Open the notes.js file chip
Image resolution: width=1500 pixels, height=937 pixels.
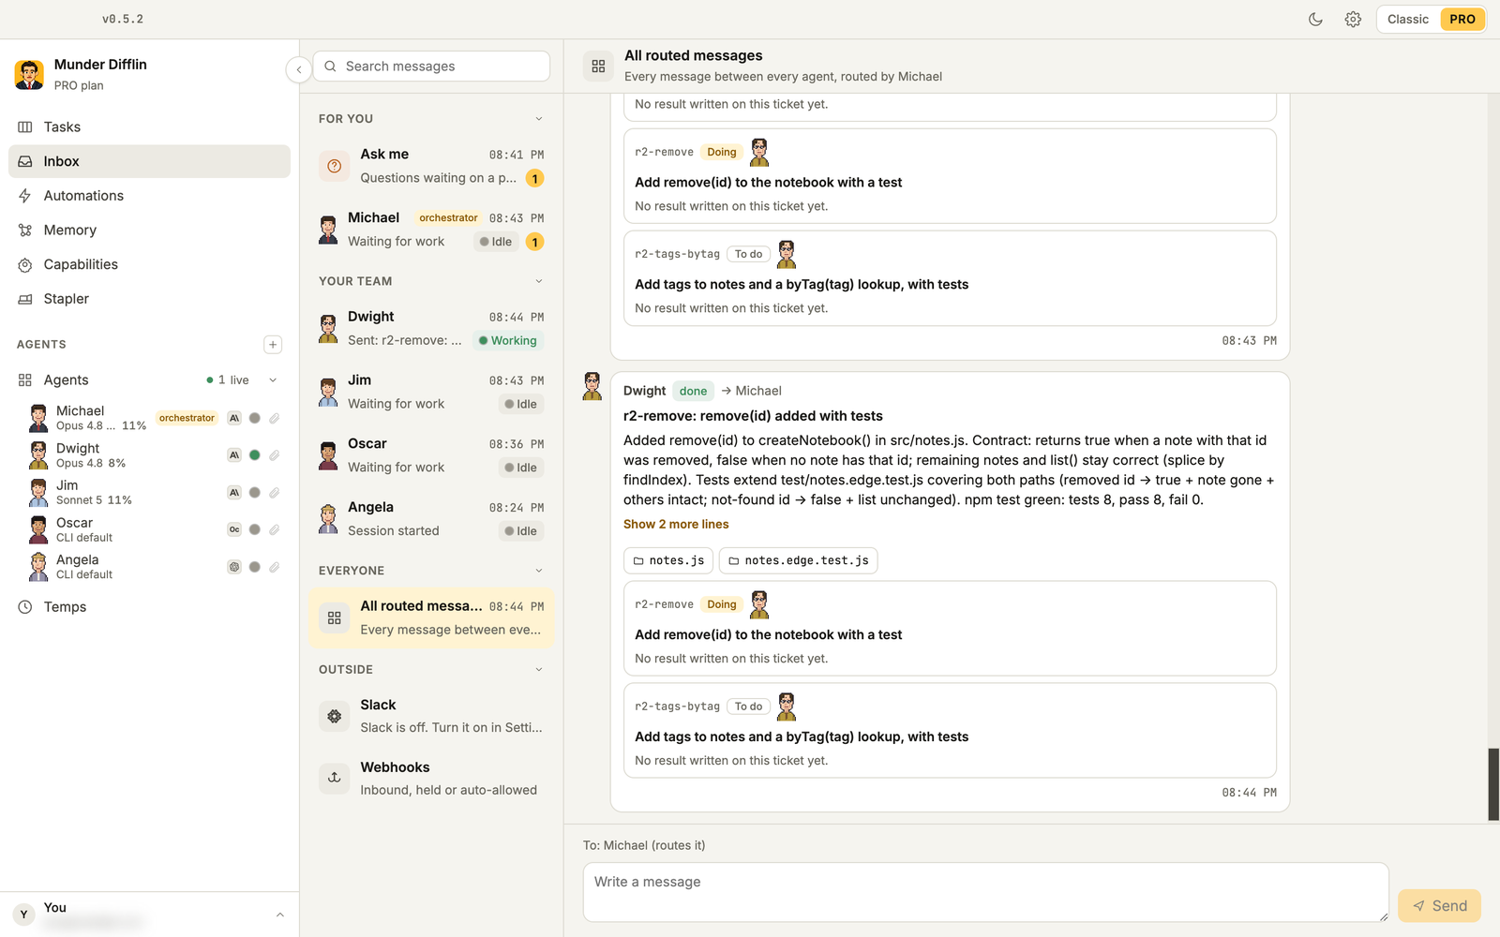[x=668, y=560]
